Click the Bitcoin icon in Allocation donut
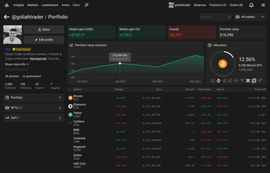Viewport: 270px width, 173px height. pyautogui.click(x=223, y=64)
